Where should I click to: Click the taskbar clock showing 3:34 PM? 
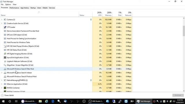click(180, 101)
